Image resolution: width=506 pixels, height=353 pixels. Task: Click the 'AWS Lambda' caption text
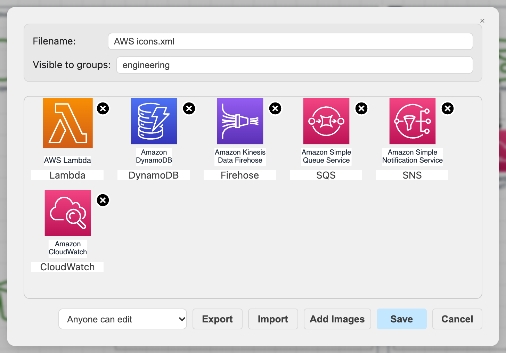coord(67,160)
